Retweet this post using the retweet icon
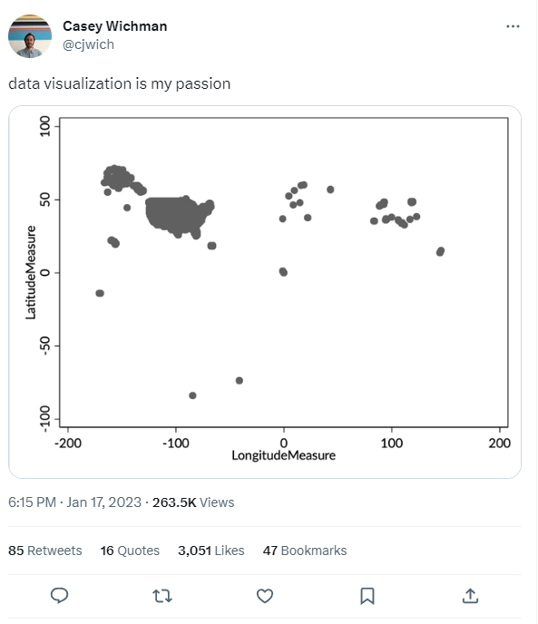The width and height of the screenshot is (538, 624). click(162, 596)
